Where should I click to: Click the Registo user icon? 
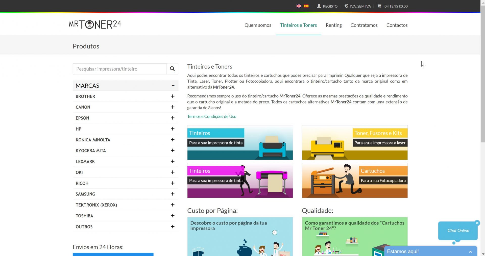point(319,6)
